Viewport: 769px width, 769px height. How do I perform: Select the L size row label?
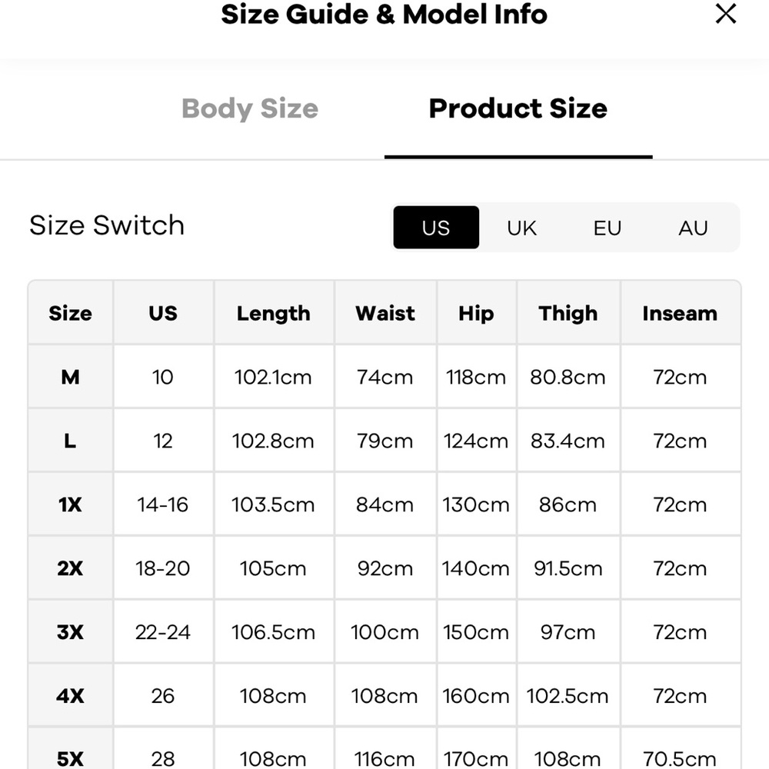click(70, 441)
